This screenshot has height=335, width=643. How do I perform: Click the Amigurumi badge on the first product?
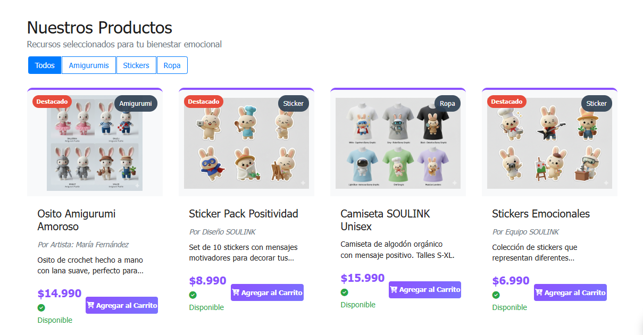(136, 103)
